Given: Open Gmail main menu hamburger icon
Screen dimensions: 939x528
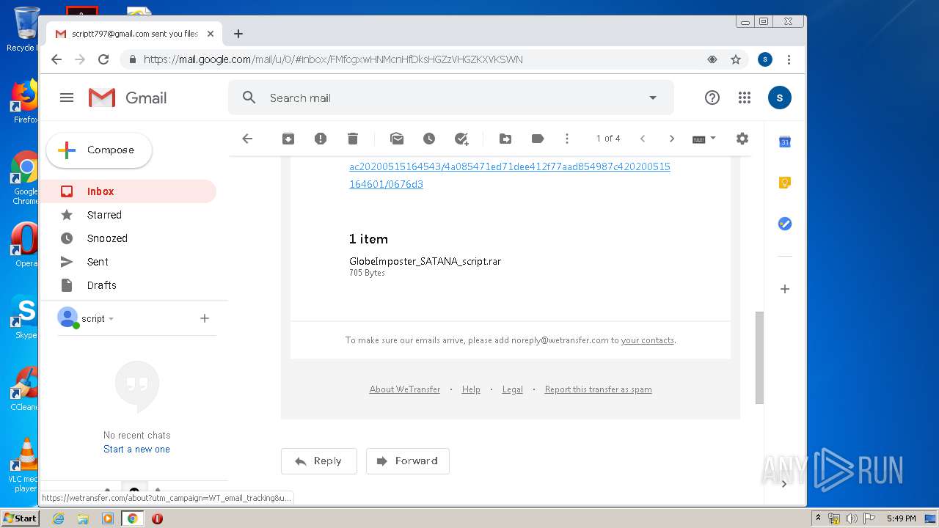Looking at the screenshot, I should (x=67, y=98).
